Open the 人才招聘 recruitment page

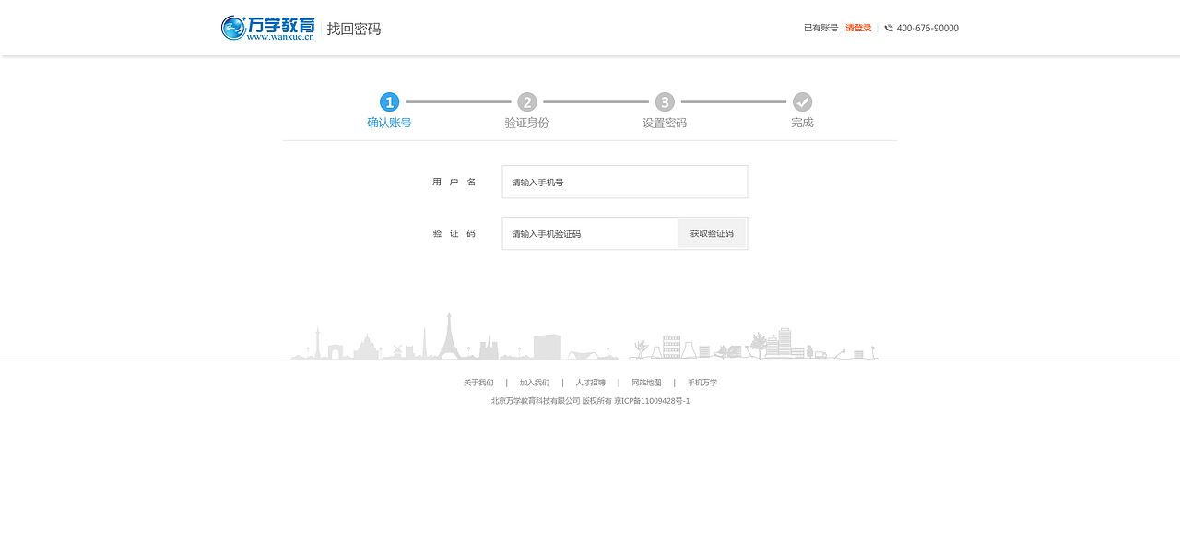590,382
